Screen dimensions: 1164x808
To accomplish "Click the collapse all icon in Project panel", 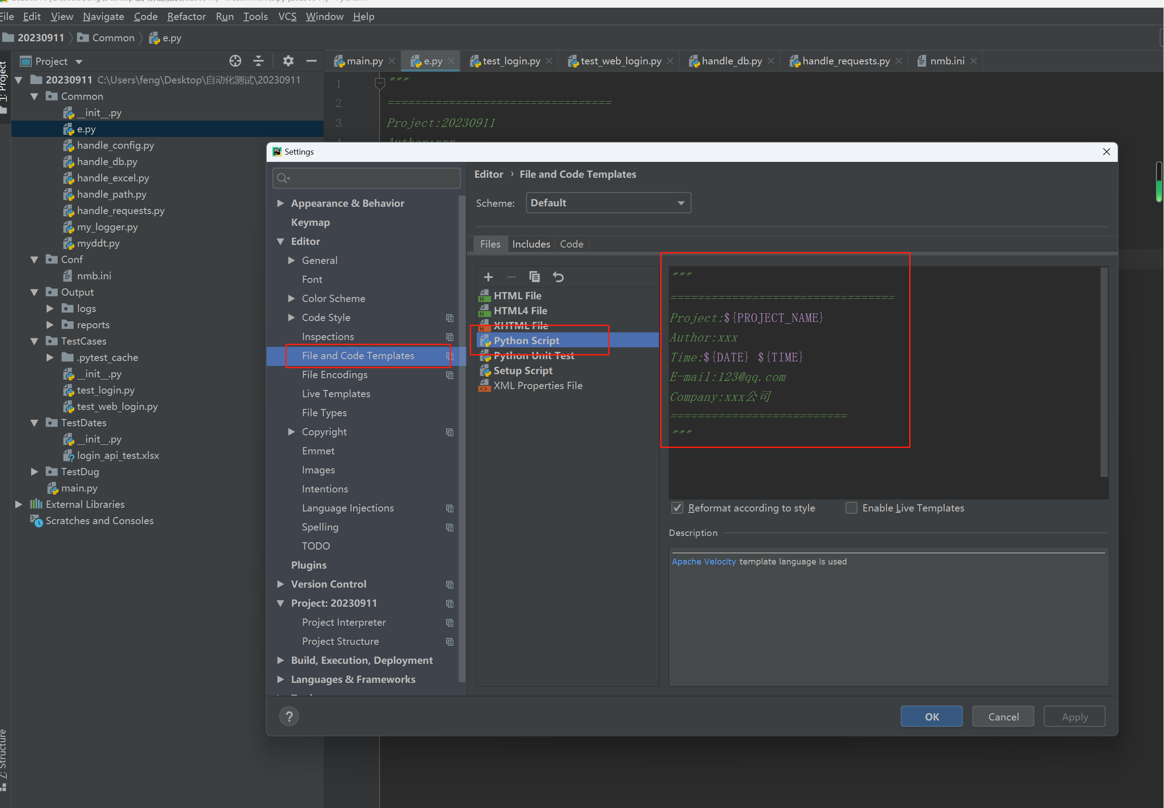I will (258, 61).
